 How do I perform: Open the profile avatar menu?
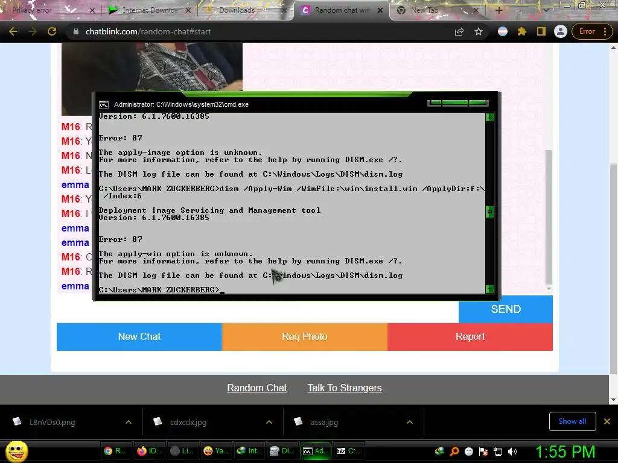pos(561,31)
